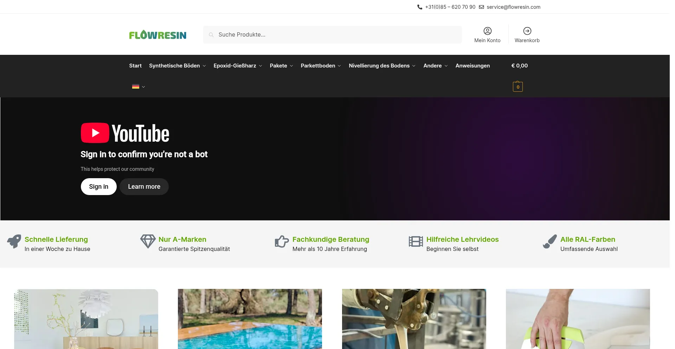Image resolution: width=675 pixels, height=349 pixels.
Task: Click 'Umfassende Auswahl' text
Action: coord(589,249)
